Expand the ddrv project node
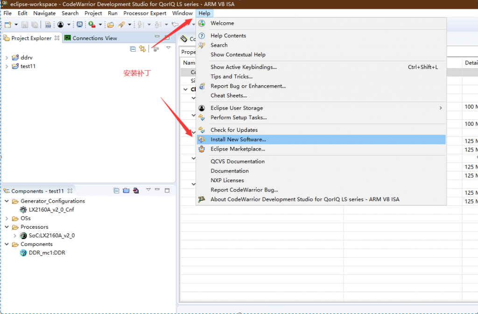This screenshot has height=314, width=478. 7,57
